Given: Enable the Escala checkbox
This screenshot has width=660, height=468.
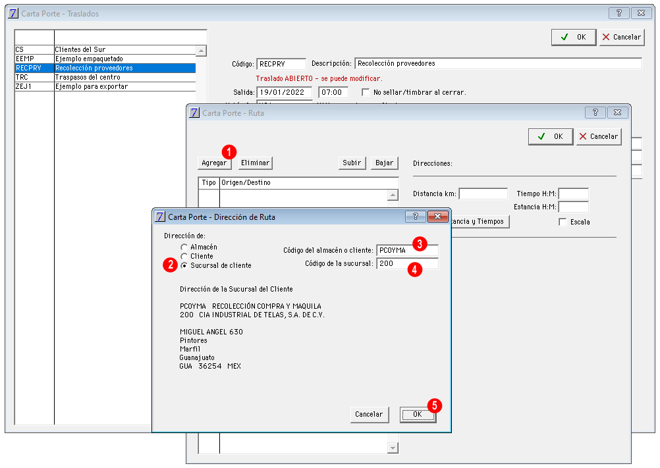Looking at the screenshot, I should (563, 222).
